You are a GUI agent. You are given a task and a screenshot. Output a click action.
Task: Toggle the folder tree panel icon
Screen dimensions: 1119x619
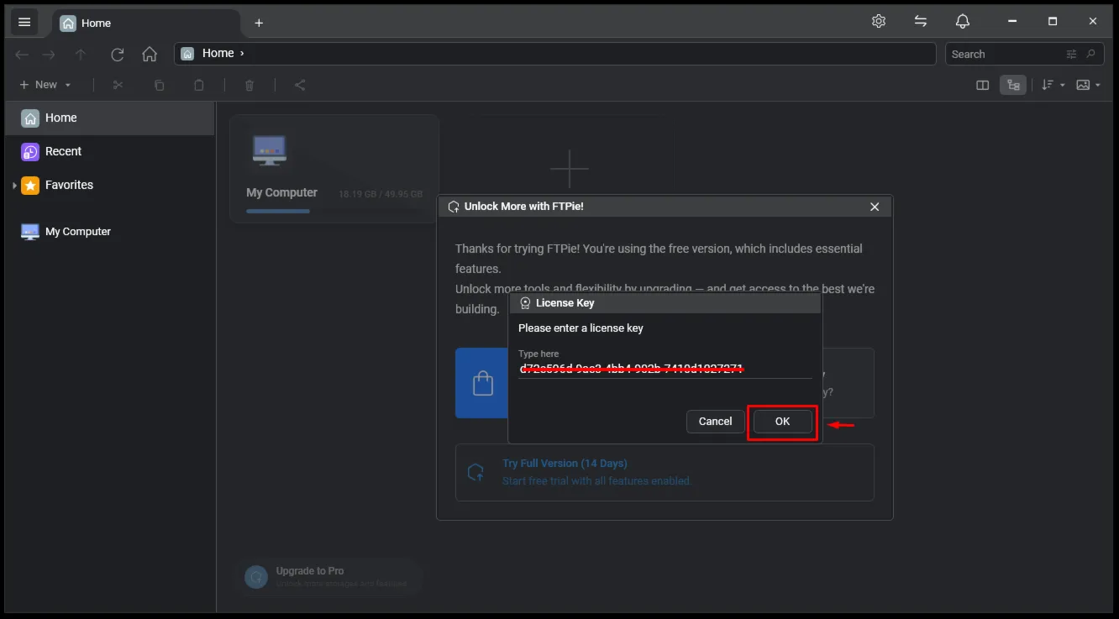(1013, 85)
